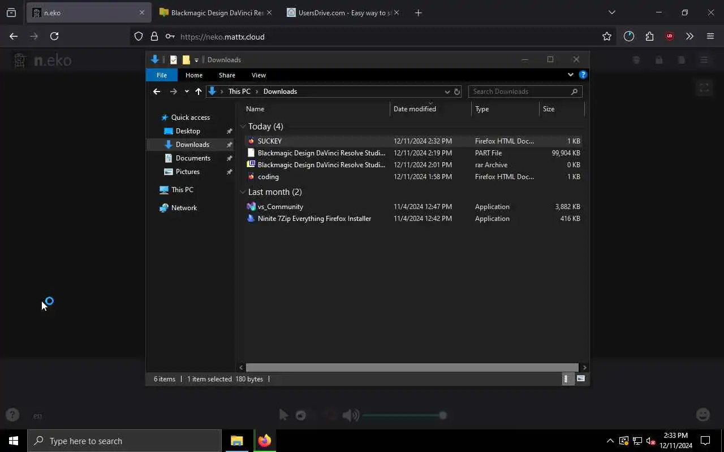
Task: Click the tracking protection shield icon
Action: (x=139, y=37)
